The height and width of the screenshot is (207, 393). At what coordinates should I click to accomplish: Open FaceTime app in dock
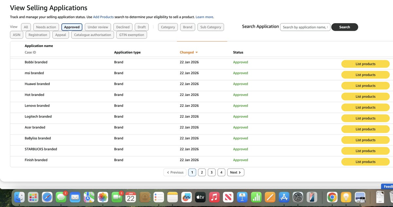click(x=117, y=197)
